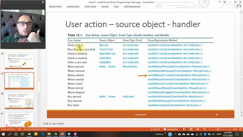Viewport: 243px width, 137px height.
Task: Open Windows taskbar search icon
Action: (9, 134)
